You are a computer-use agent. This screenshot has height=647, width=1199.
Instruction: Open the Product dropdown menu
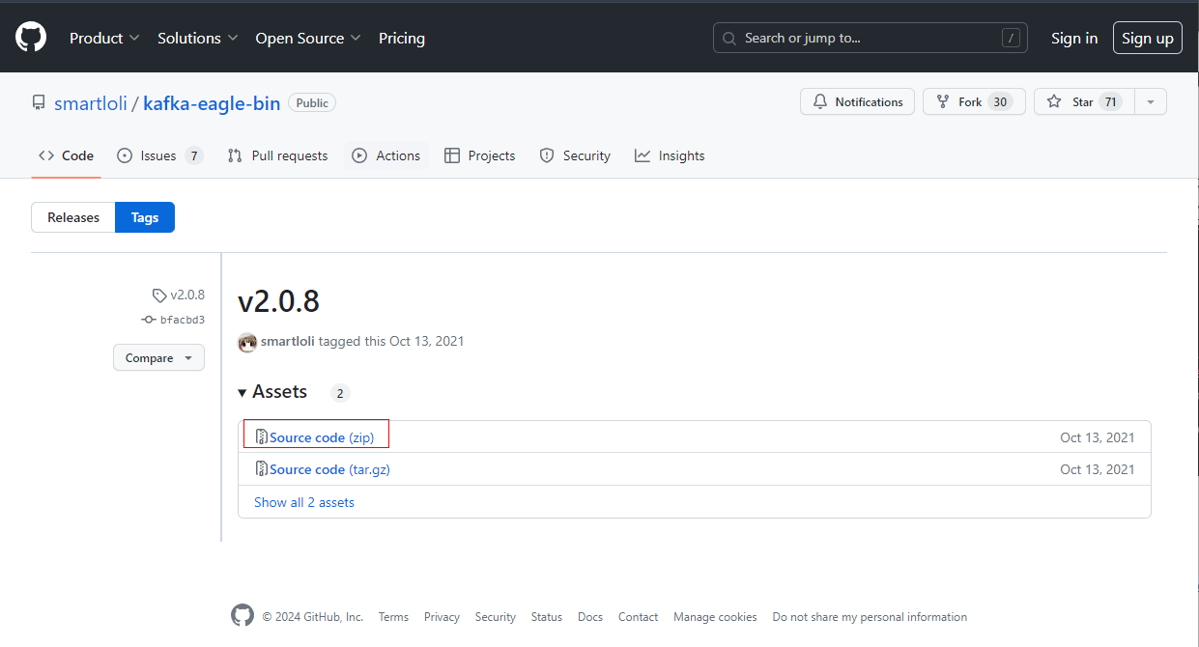104,39
